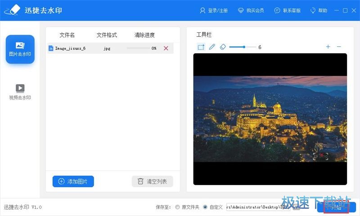Image resolution: width=360 pixels, height=216 pixels.
Task: Open 购买会员 buy membership
Action: click(x=251, y=10)
